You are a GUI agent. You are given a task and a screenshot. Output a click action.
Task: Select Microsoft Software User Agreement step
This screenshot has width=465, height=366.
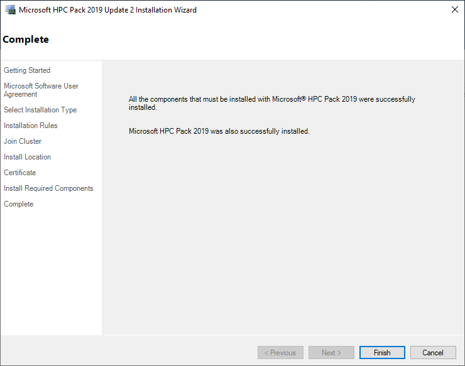[x=41, y=90]
